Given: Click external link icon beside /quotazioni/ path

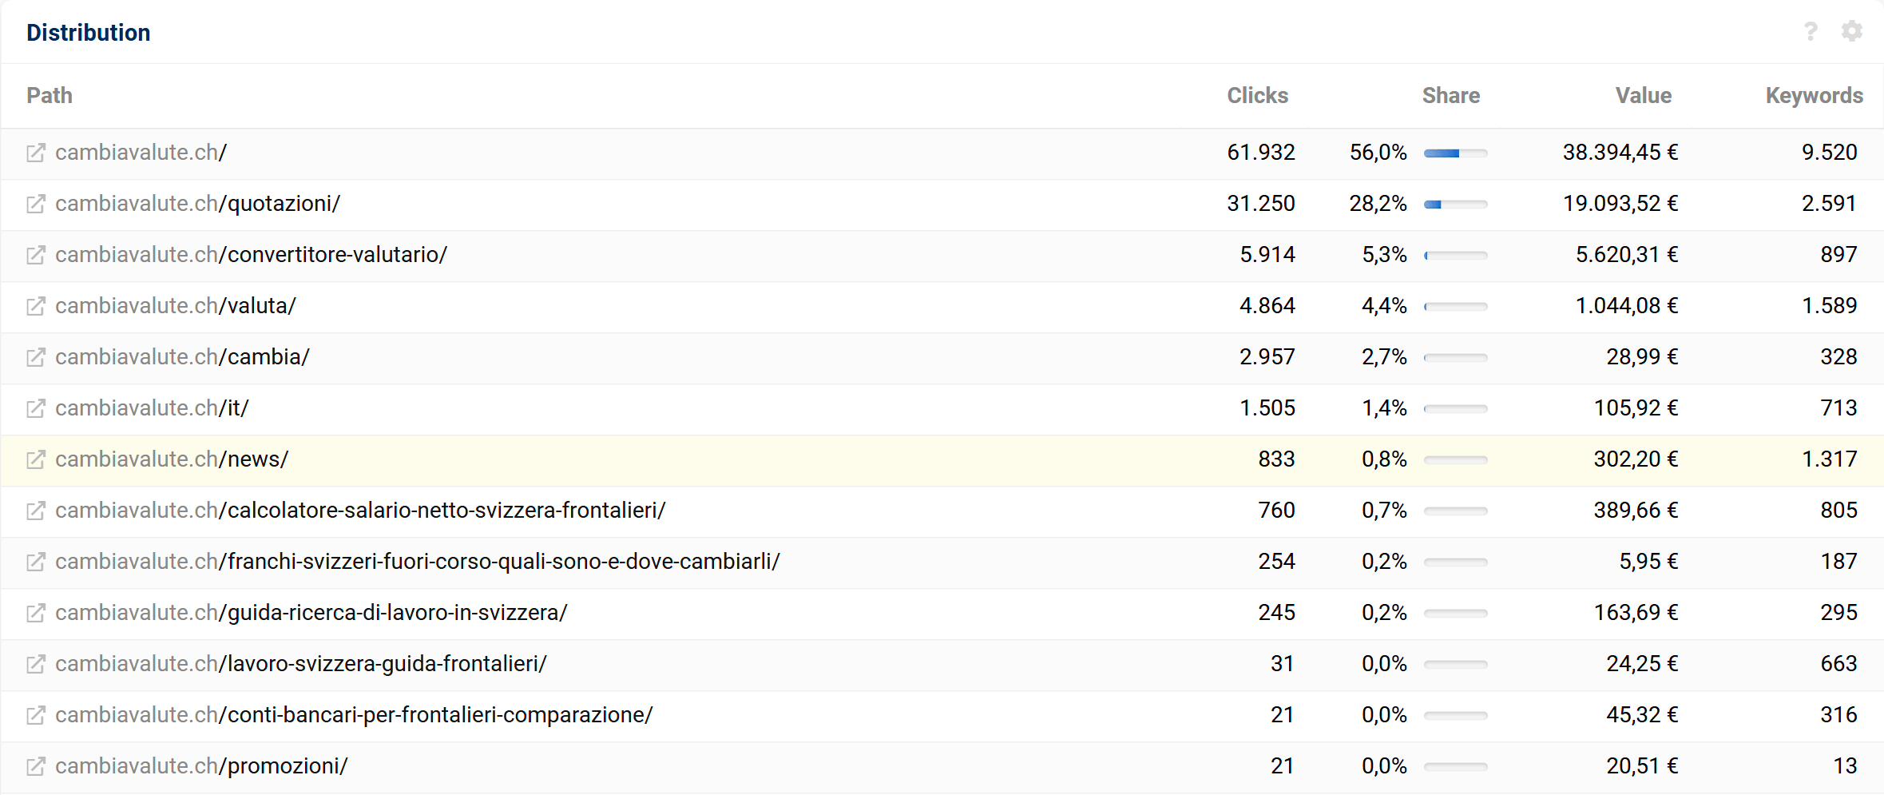Looking at the screenshot, I should point(36,204).
